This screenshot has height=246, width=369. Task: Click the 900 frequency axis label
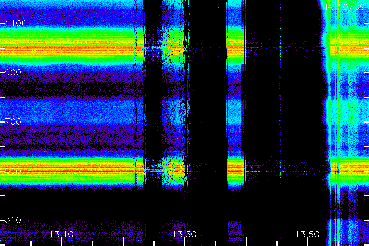point(13,73)
